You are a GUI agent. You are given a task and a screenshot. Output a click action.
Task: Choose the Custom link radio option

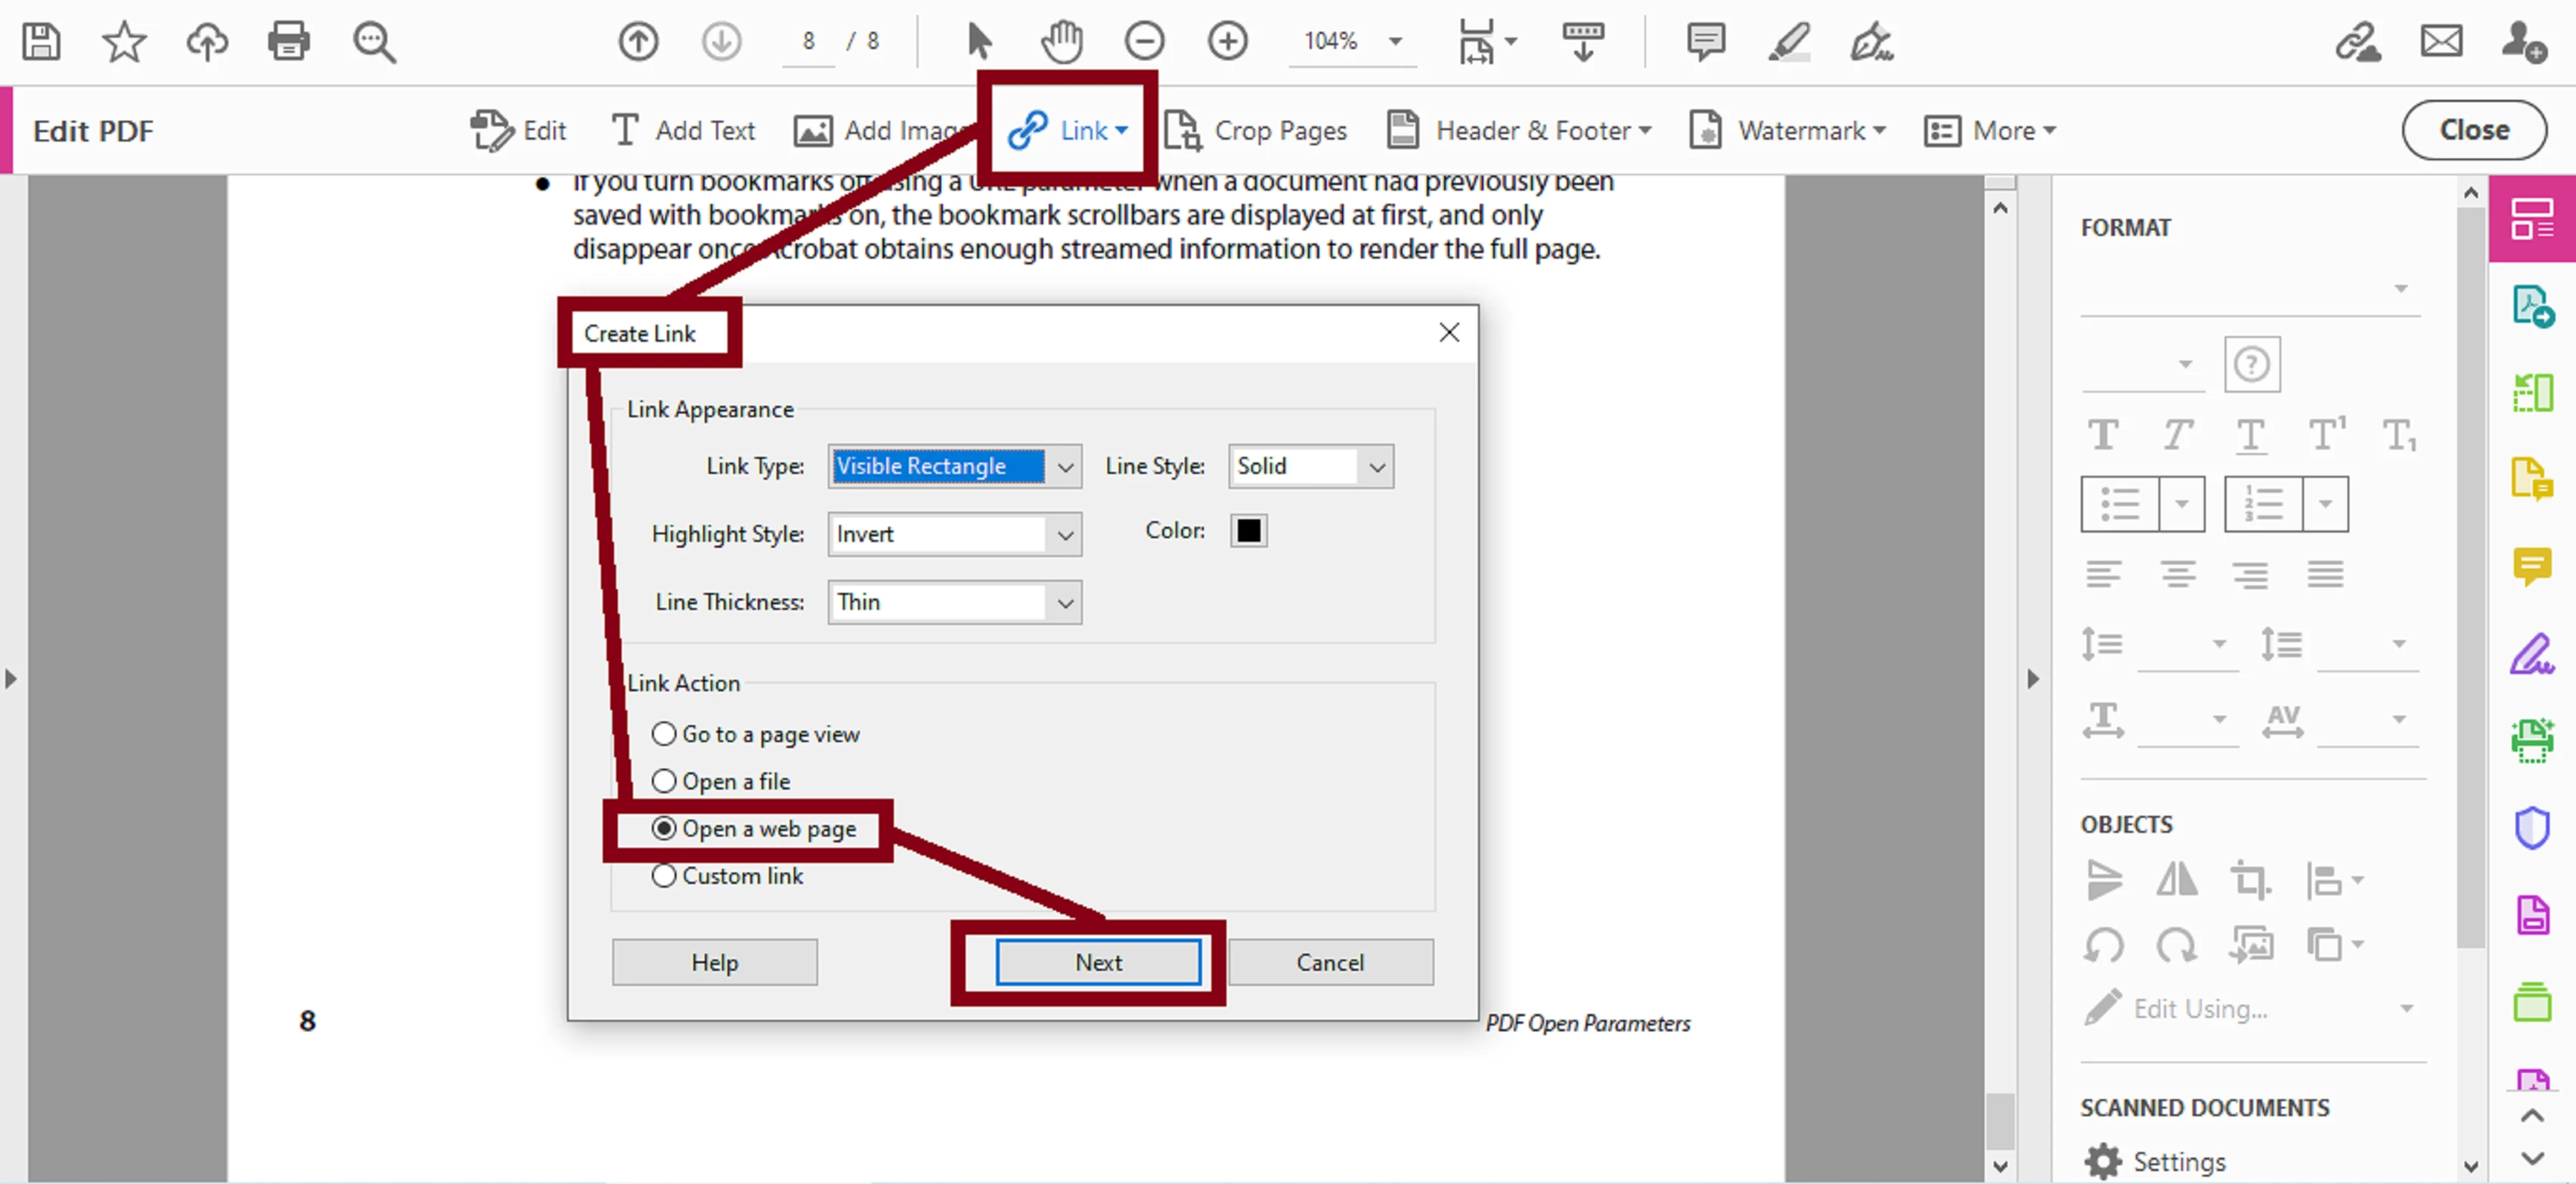664,876
